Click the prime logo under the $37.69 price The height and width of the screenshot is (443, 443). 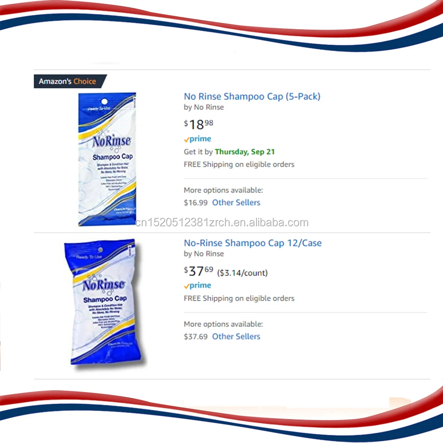click(x=198, y=286)
